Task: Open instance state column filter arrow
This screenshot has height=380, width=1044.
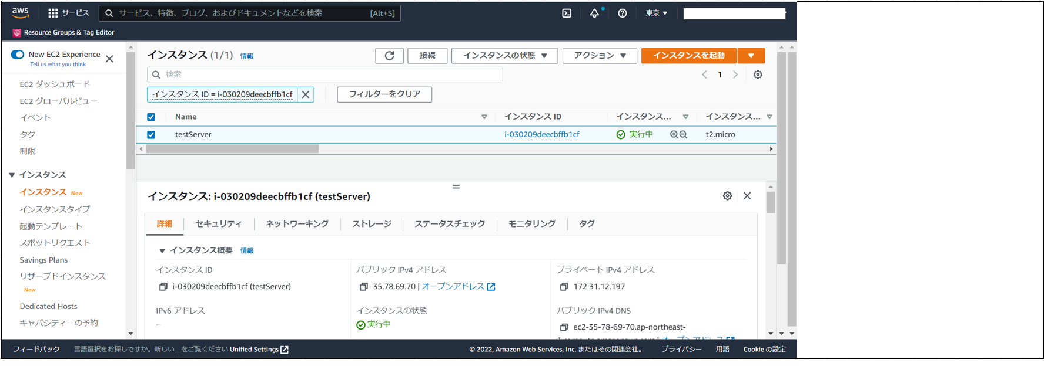Action: (x=685, y=117)
